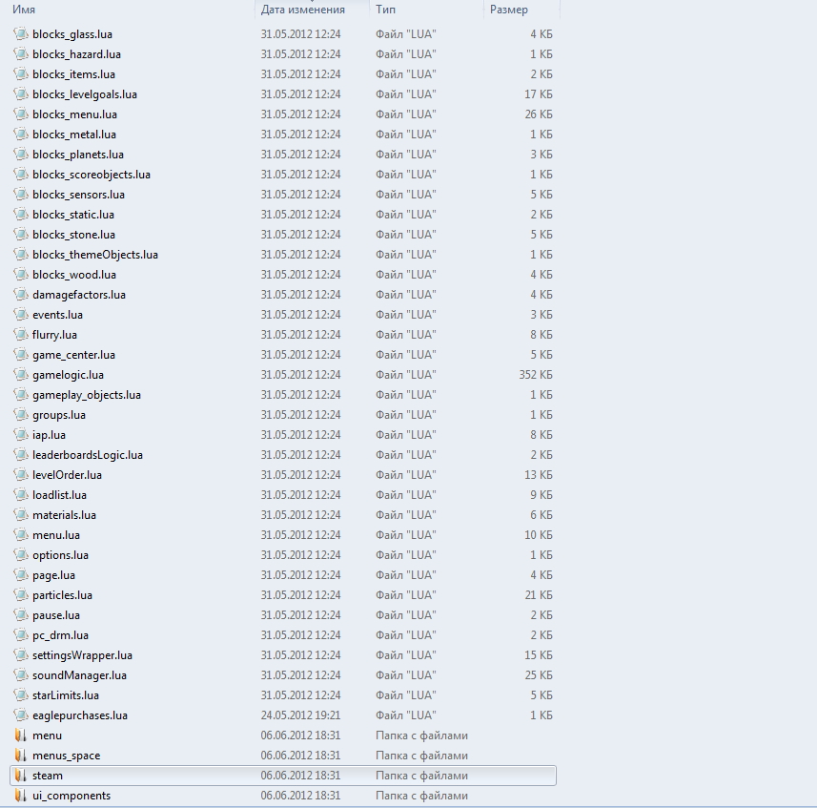Click the 352 КБ size of gamelogic.lua
Screen dimensions: 817x808
536,374
